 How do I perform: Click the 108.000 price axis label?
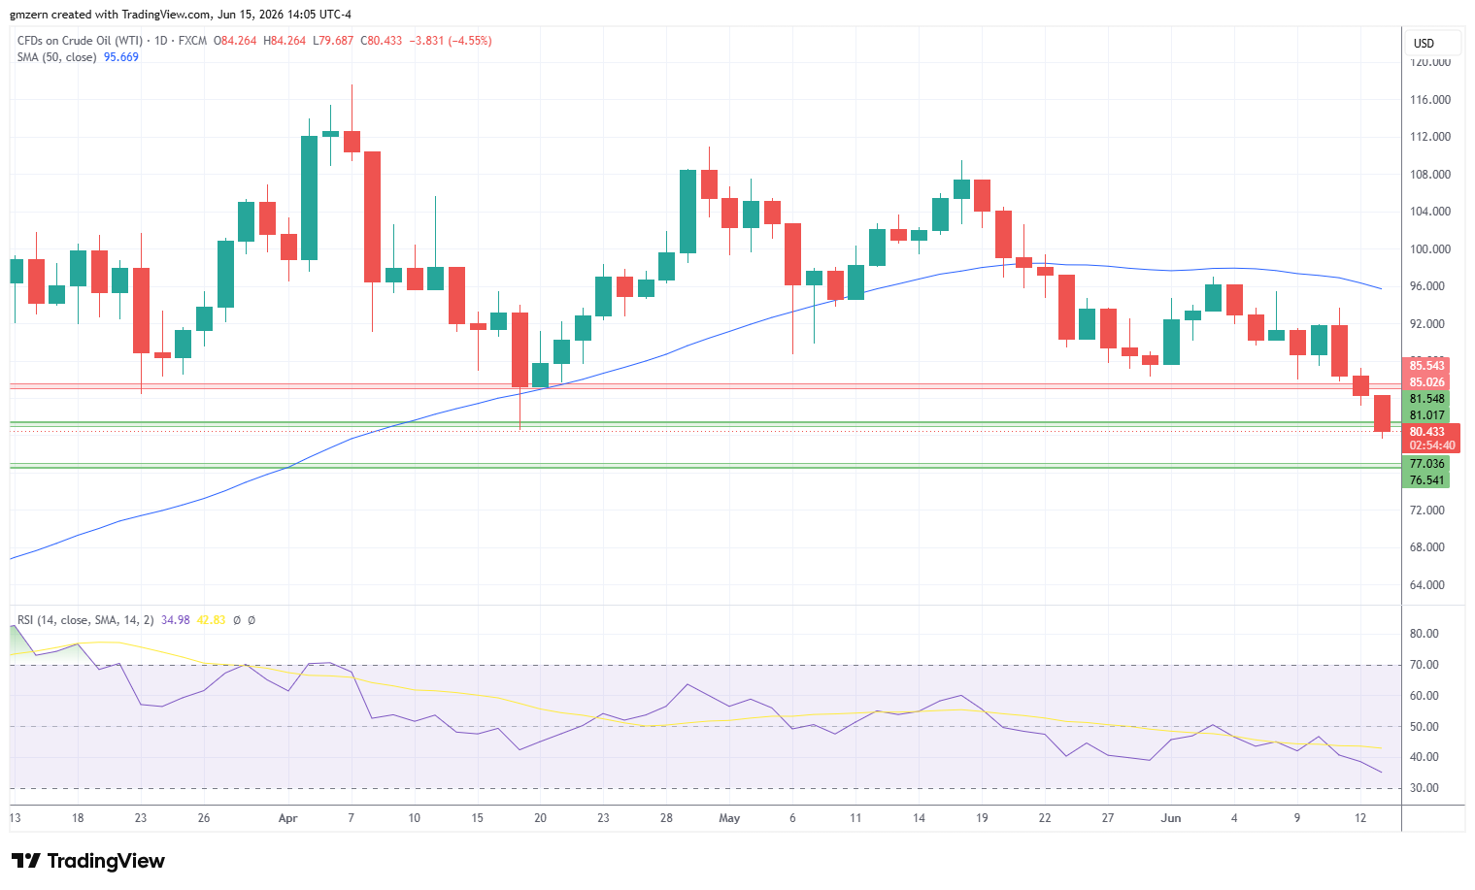1430,175
